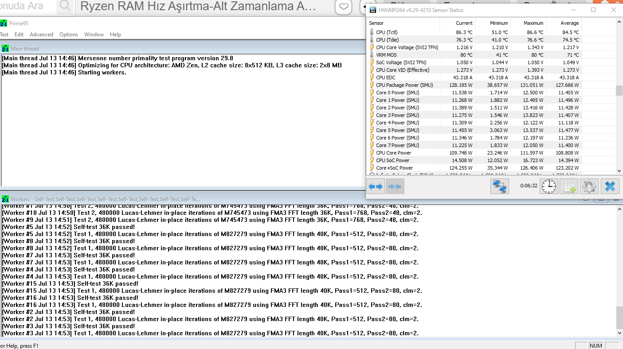Open HWiNFO sensor settings gear icon
Screen dimensions: 623x349
pos(589,186)
